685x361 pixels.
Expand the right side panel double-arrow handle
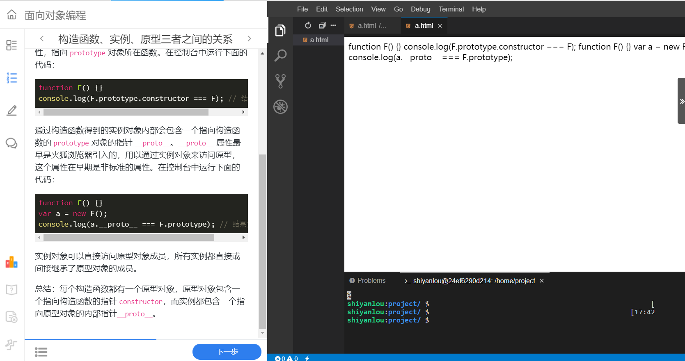(x=681, y=101)
